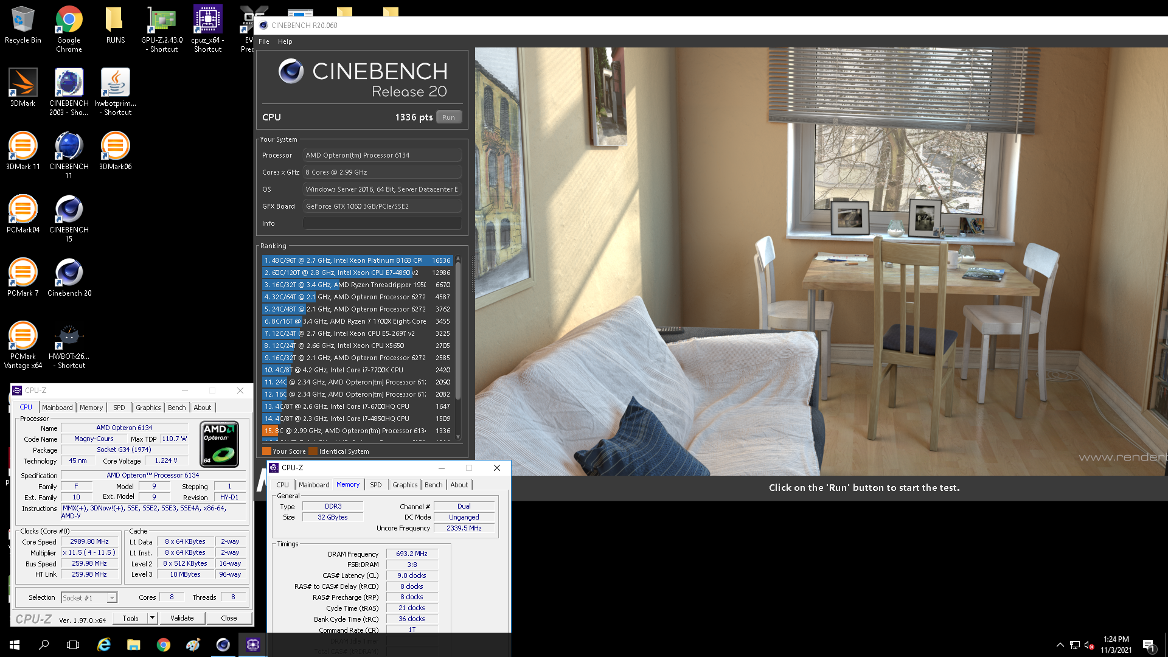The width and height of the screenshot is (1168, 657).
Task: Show hidden tray icons chevron
Action: click(1060, 645)
